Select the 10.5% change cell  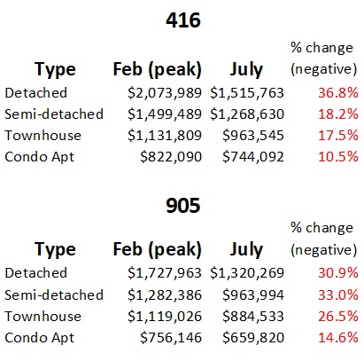tap(338, 157)
